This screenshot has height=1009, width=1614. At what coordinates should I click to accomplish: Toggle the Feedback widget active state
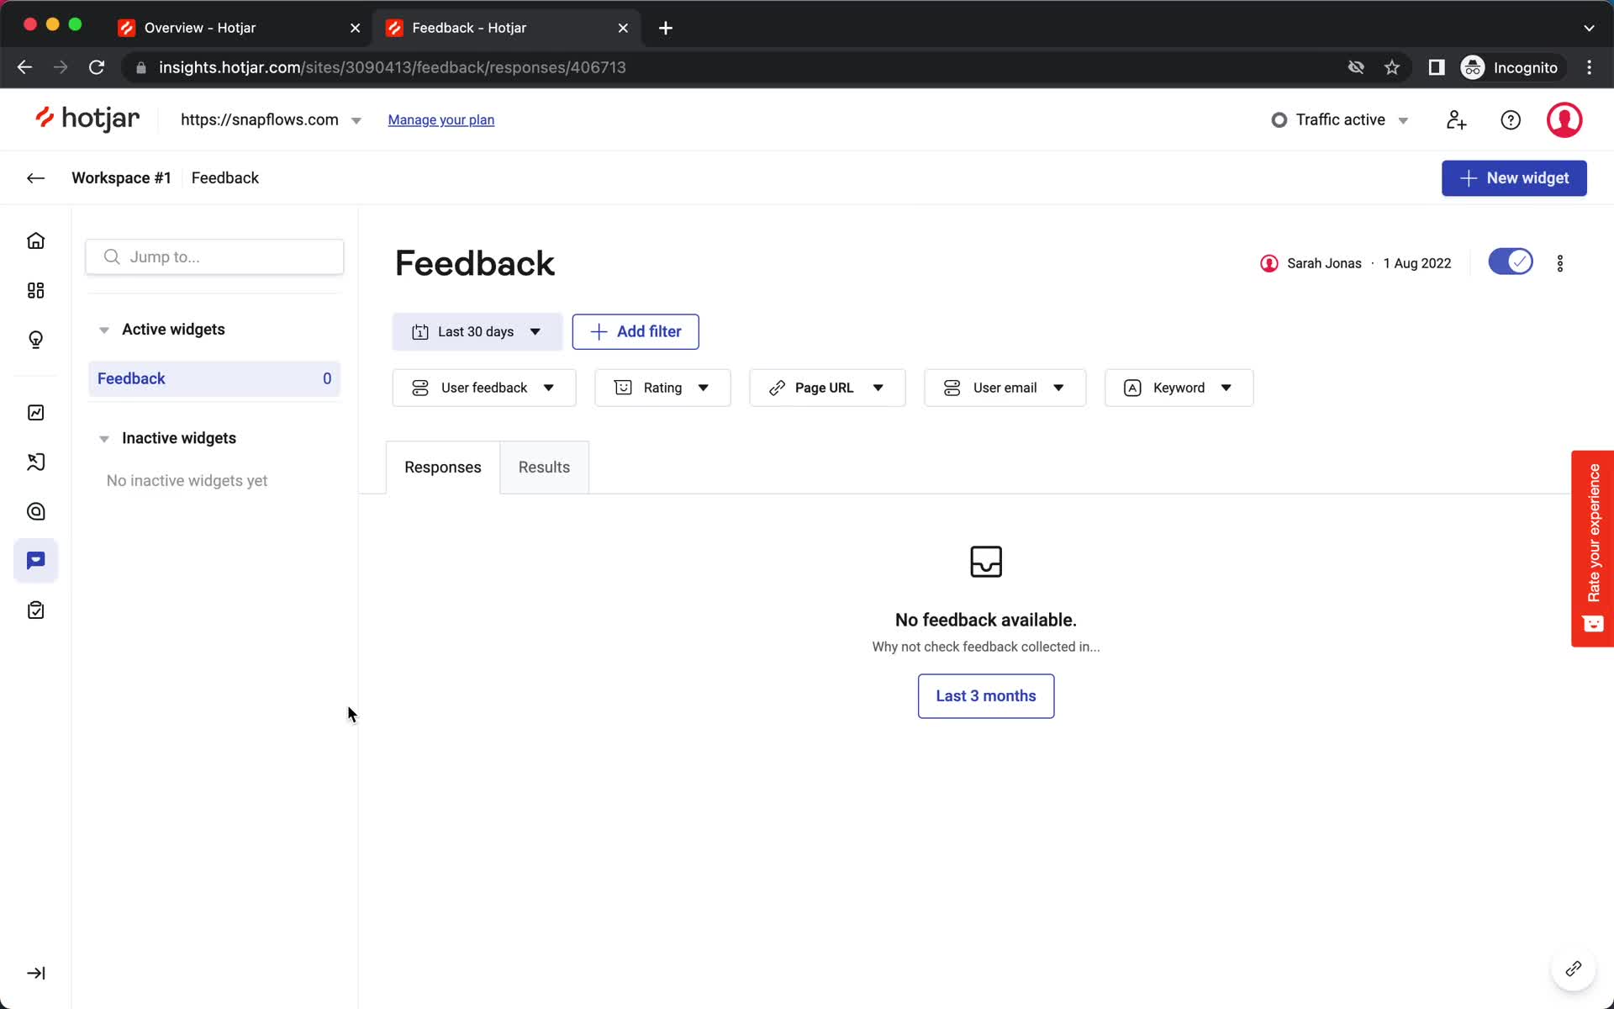(1511, 261)
